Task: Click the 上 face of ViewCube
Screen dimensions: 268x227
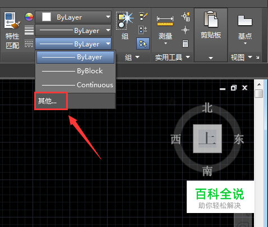Action: coord(207,139)
